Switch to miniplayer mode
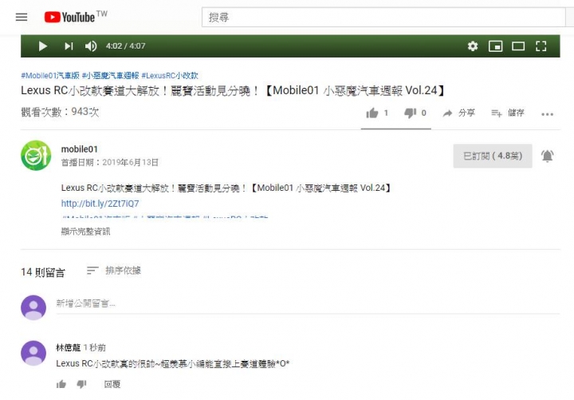The width and height of the screenshot is (574, 400). (495, 46)
